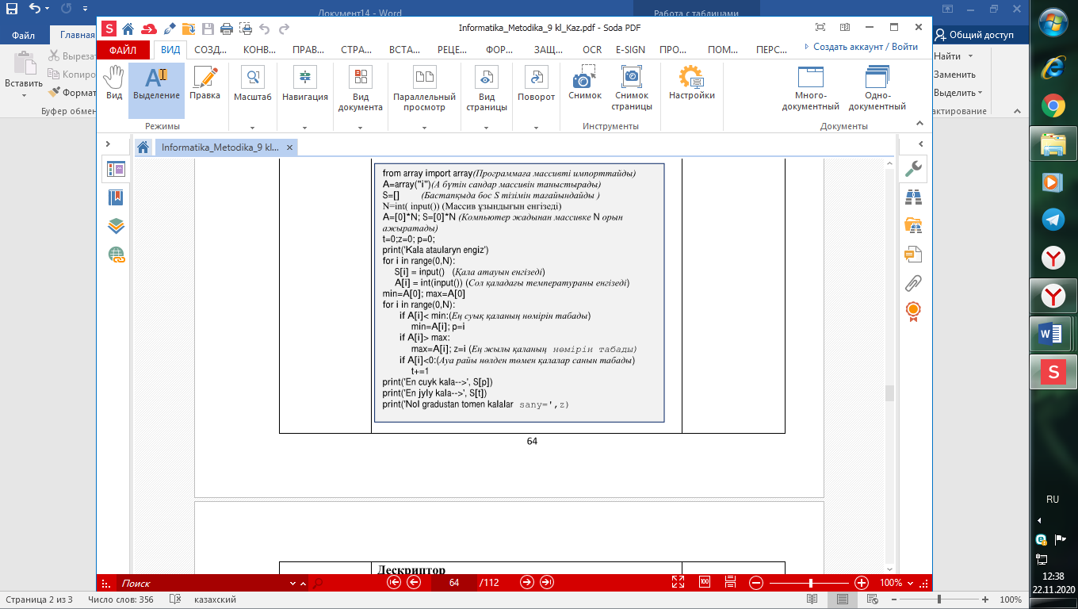Toggle Много-документный window mode

click(810, 89)
